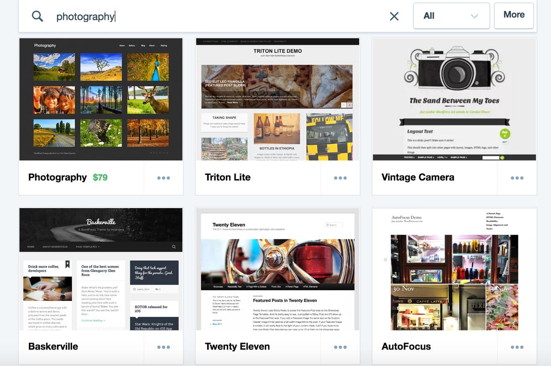
Task: Open more options for AutoFocus theme
Action: coord(517,347)
